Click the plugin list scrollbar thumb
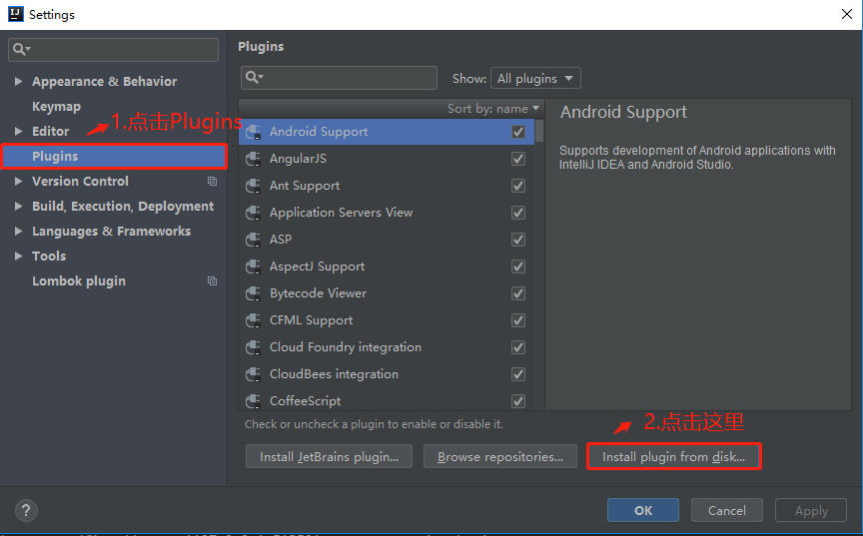 (539, 131)
